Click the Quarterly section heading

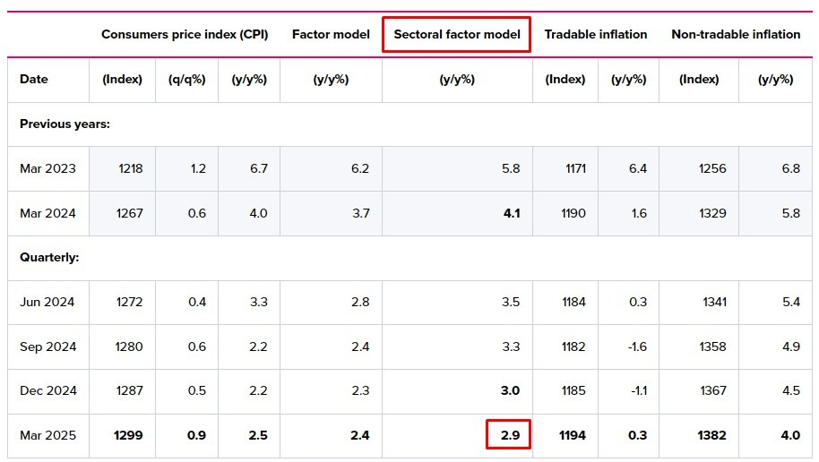49,258
